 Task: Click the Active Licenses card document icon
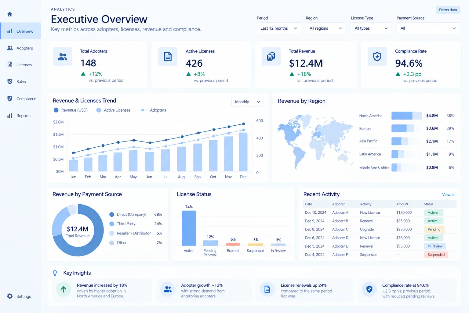click(168, 57)
